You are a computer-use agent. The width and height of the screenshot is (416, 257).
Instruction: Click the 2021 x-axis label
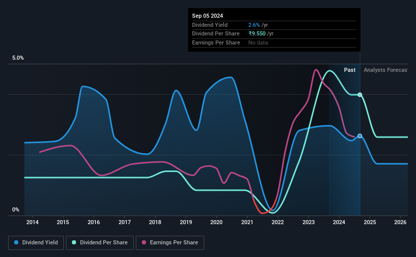pos(247,222)
